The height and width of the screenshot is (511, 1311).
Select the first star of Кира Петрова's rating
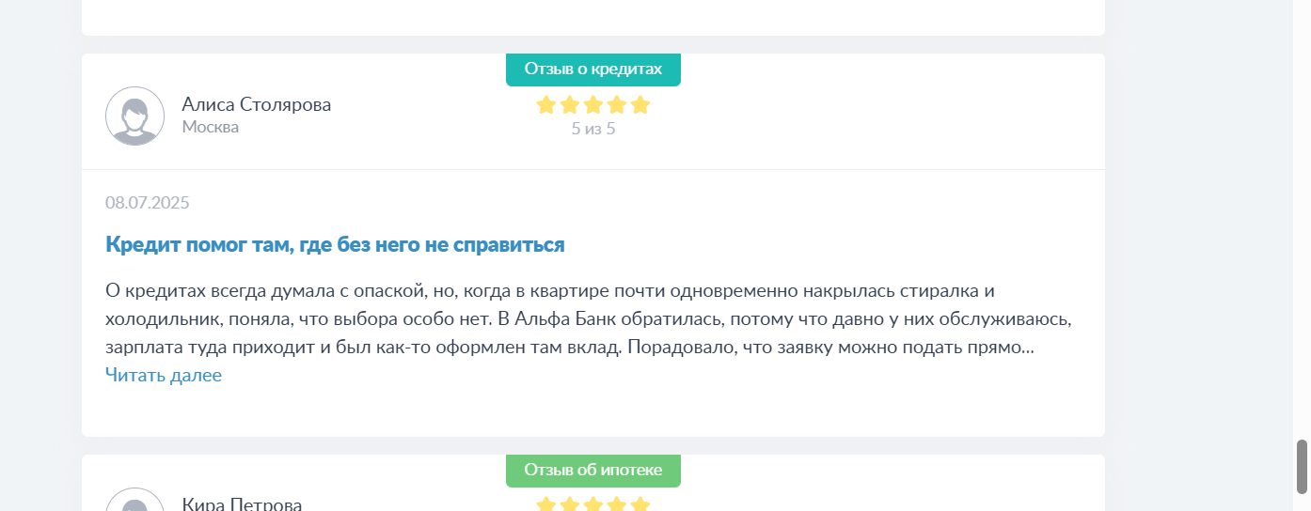546,504
